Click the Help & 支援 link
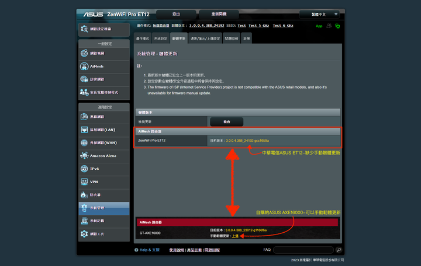Screen dimensions: 421x266 coord(149,250)
